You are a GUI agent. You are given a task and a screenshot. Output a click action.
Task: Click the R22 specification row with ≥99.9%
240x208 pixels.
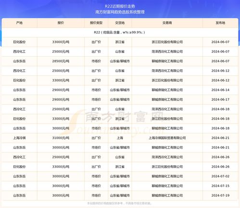pos(120,32)
